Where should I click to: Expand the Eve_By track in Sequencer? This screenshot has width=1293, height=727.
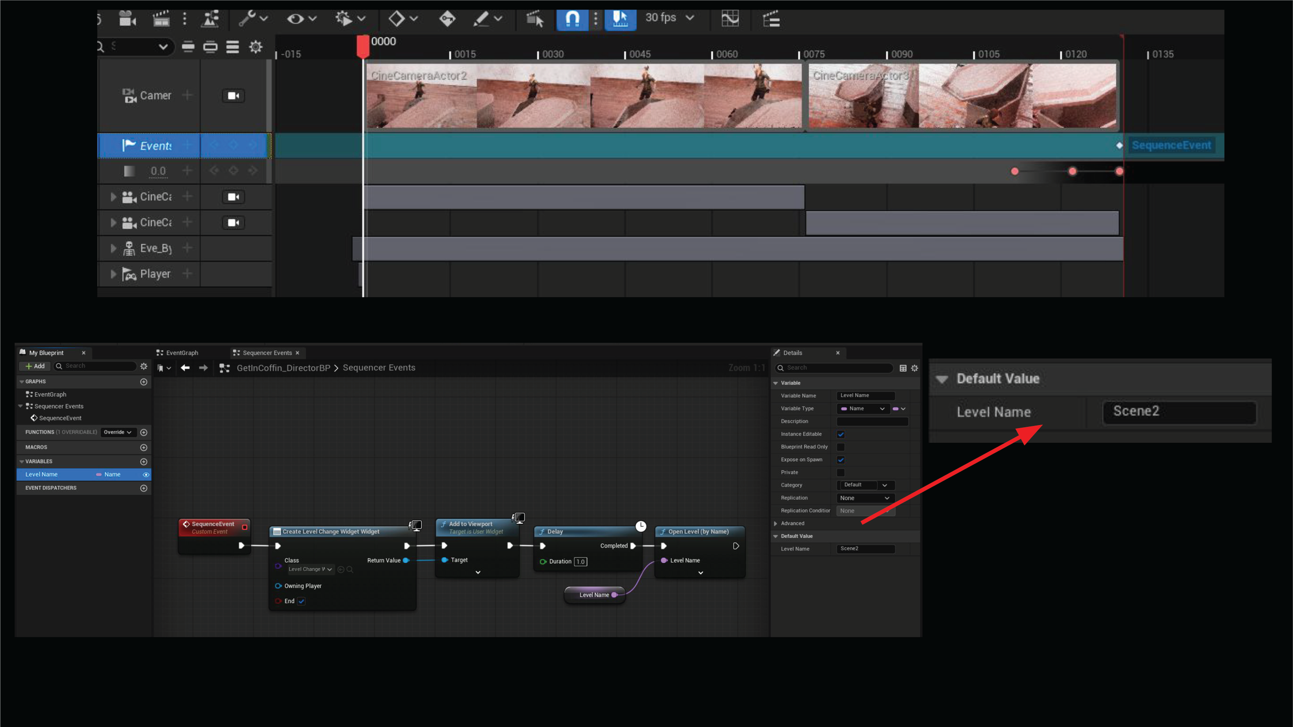tap(113, 248)
